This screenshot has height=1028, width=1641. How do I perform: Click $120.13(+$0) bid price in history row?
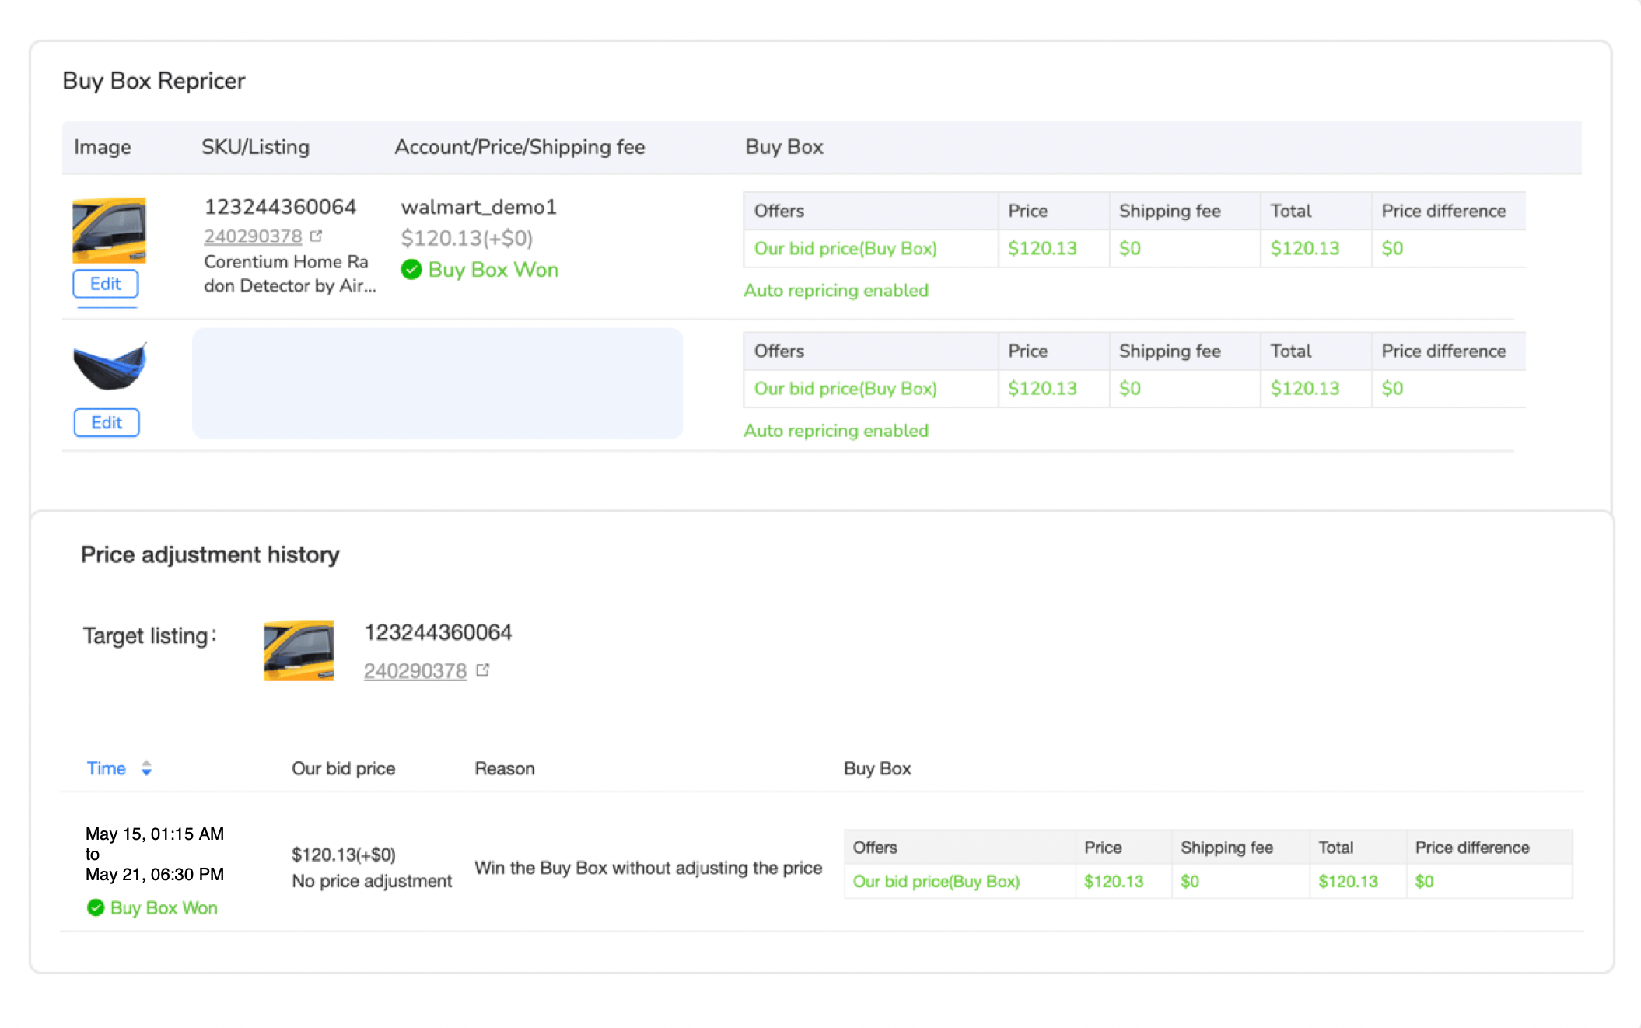[343, 855]
